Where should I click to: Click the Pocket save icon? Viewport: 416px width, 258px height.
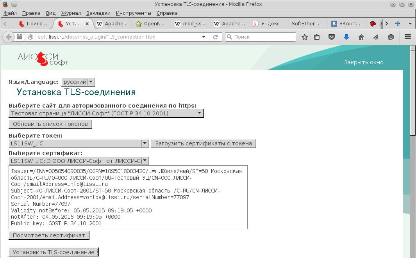(332, 37)
